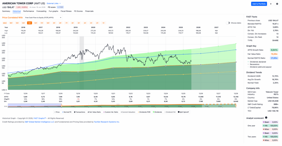Enable Current Valuation legend item
This screenshot has height=146, width=282.
[x=128, y=112]
